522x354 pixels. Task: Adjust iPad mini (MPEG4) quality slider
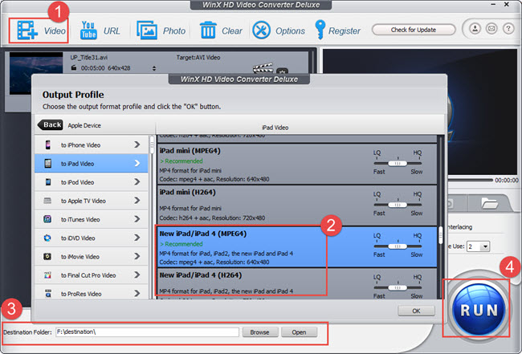point(398,164)
